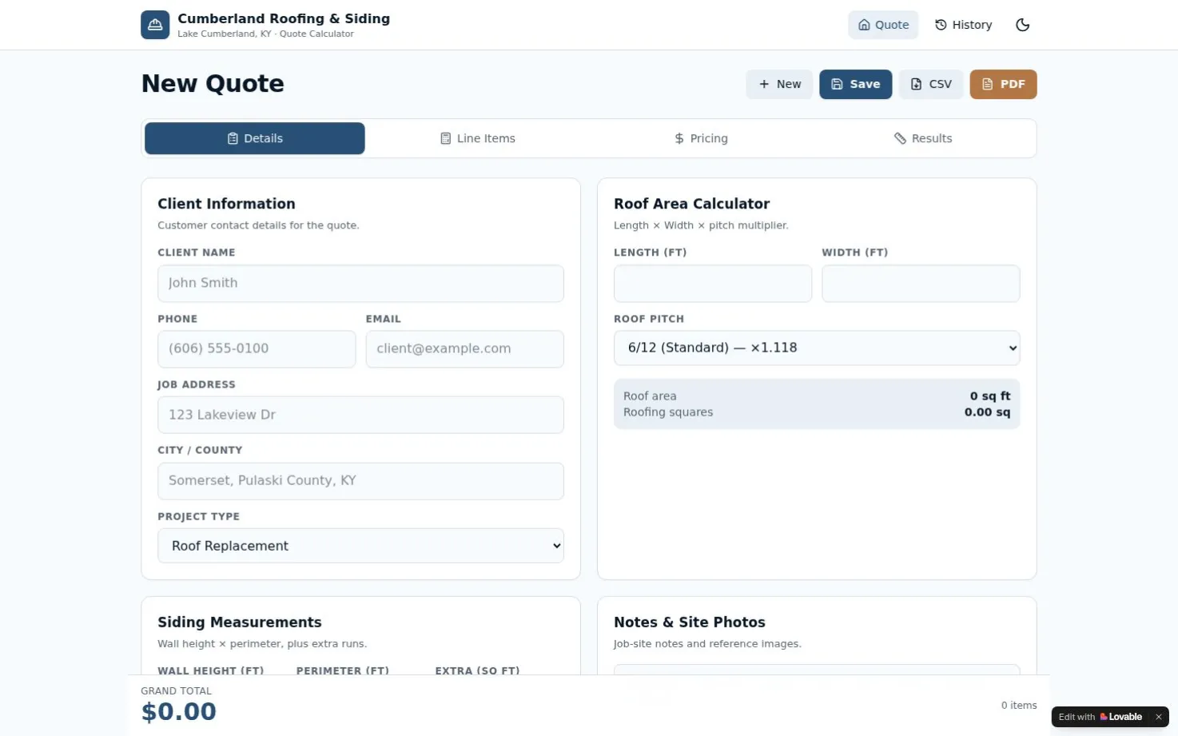Click the roof Length (ft) field
The height and width of the screenshot is (736, 1178).
click(713, 283)
